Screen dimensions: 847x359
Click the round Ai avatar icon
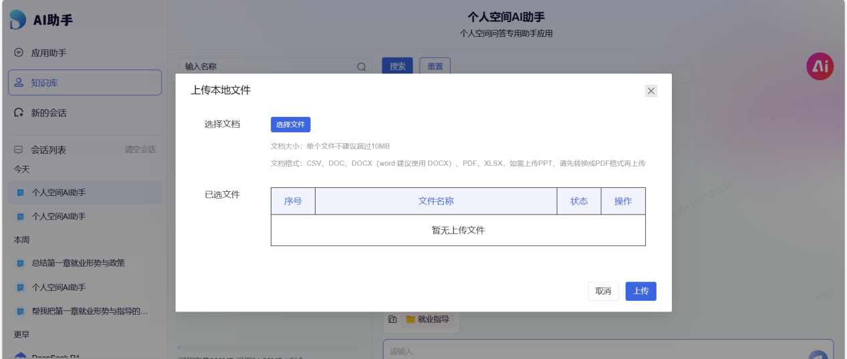pyautogui.click(x=820, y=66)
